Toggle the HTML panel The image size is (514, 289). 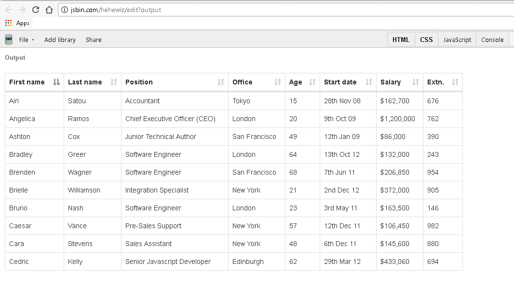tap(401, 40)
